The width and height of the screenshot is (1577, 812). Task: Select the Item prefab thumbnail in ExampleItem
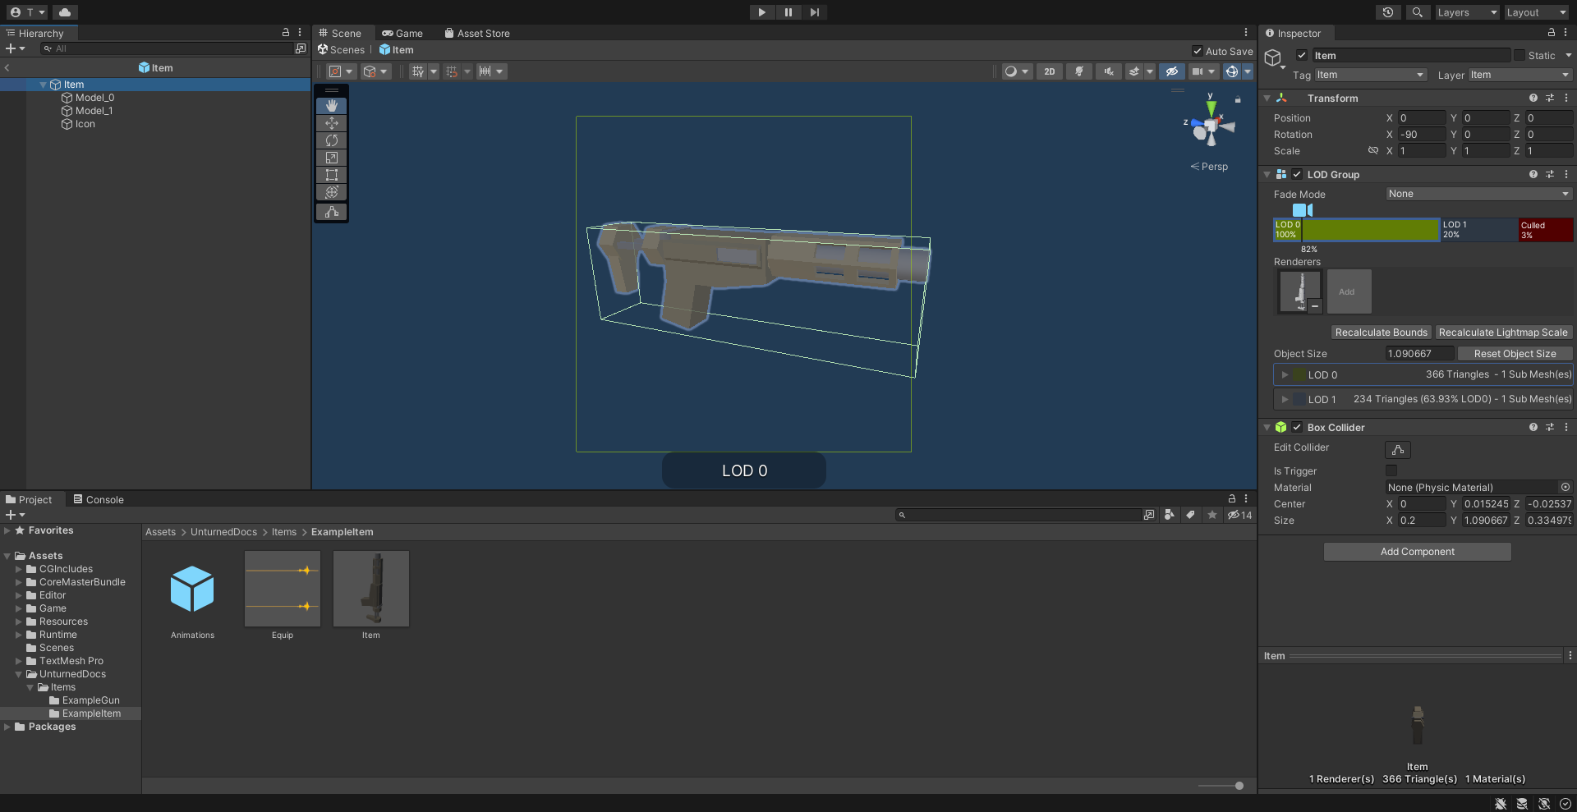pyautogui.click(x=370, y=588)
